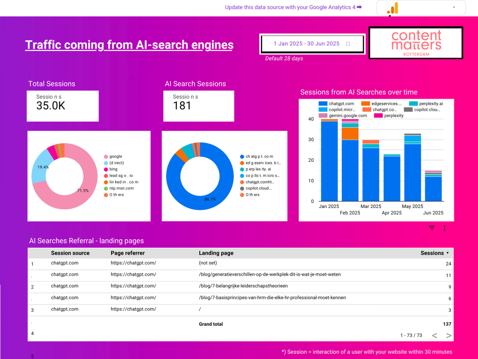Click the Grand total label

point(211,324)
